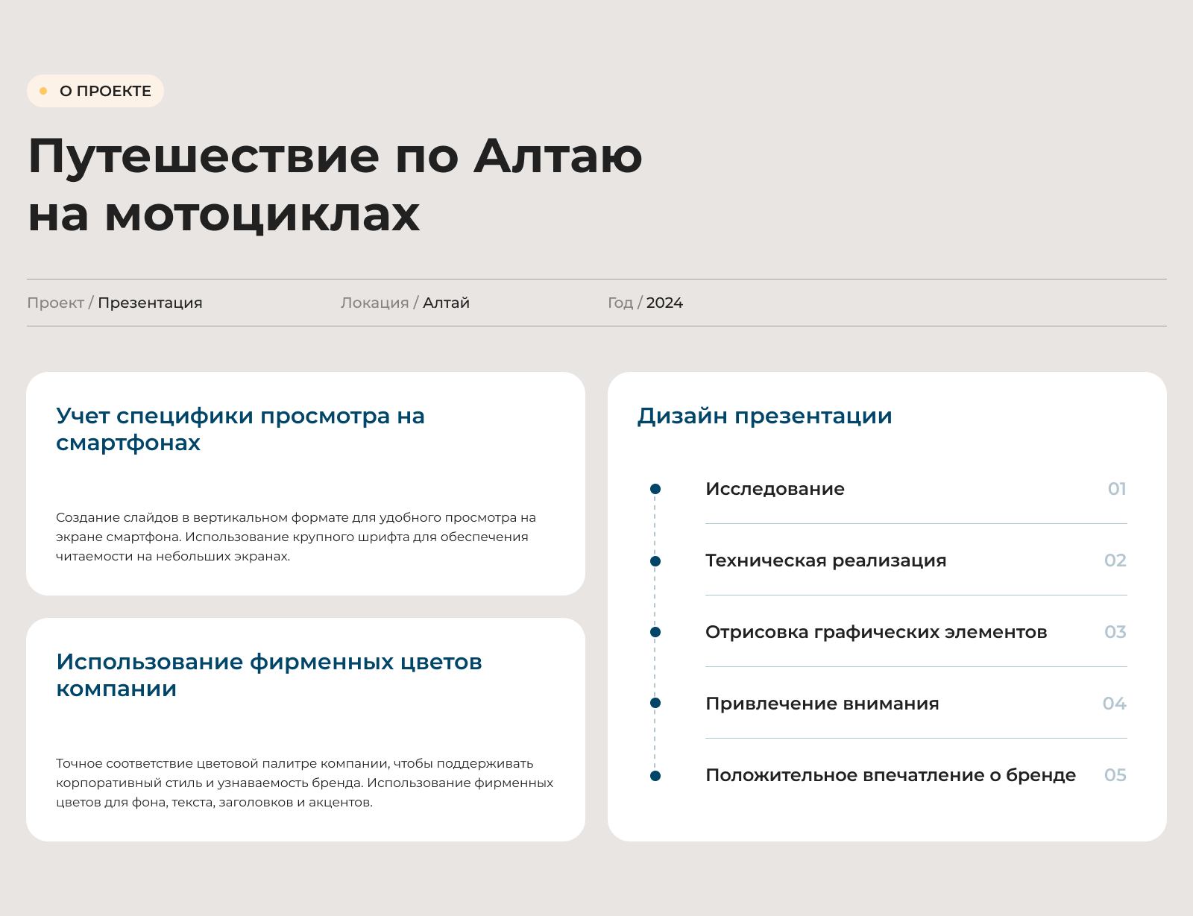Select the timeline dot next to Исследование
Image resolution: width=1193 pixels, height=916 pixels.
(655, 488)
